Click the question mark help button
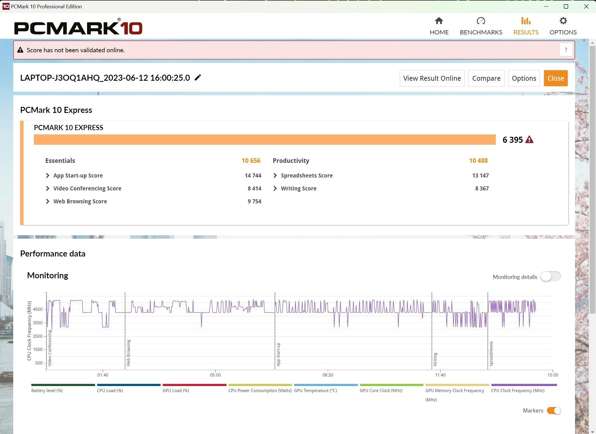Screen dimensions: 596x434 point(566,50)
